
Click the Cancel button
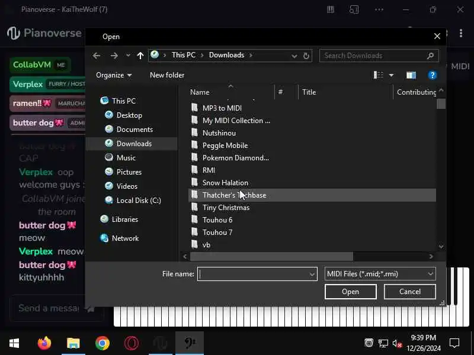409,292
